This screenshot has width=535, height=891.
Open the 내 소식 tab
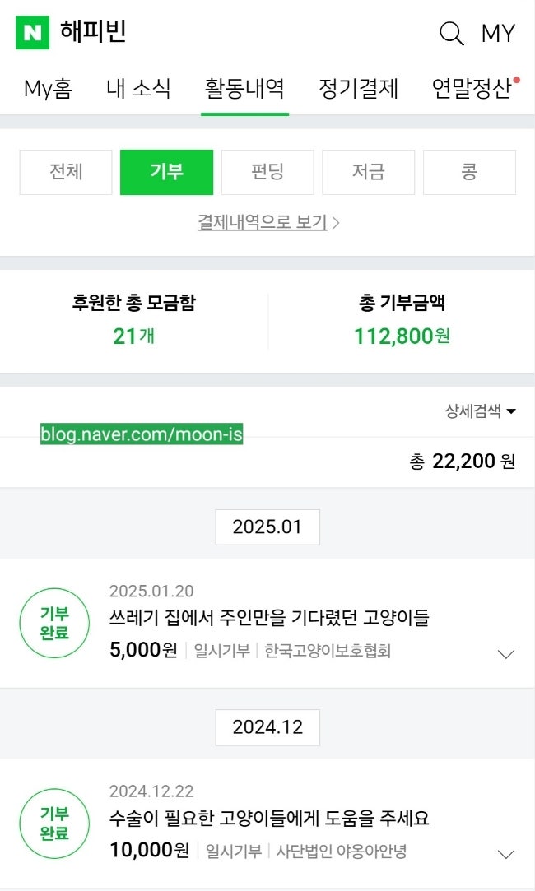[x=138, y=89]
